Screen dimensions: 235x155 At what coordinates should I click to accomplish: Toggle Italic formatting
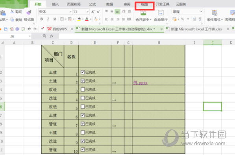click(48, 19)
